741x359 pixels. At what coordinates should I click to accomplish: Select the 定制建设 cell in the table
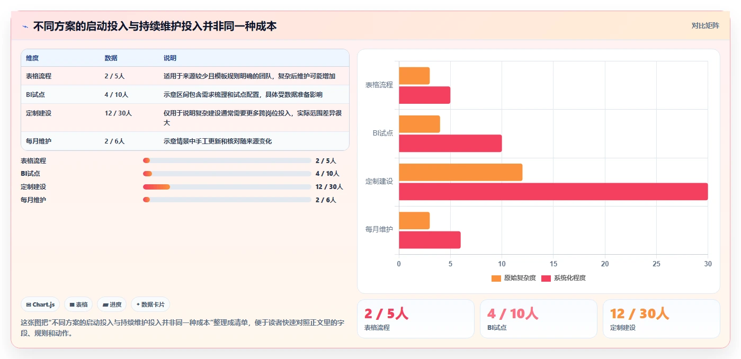click(39, 113)
